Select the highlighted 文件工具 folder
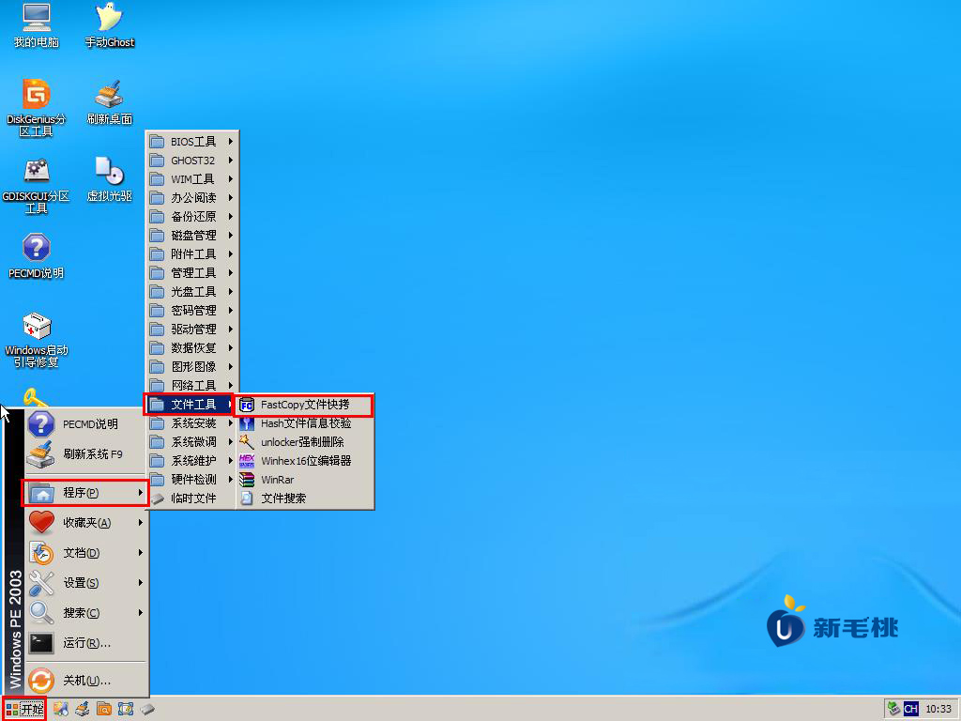Viewport: 961px width, 721px height. 191,405
